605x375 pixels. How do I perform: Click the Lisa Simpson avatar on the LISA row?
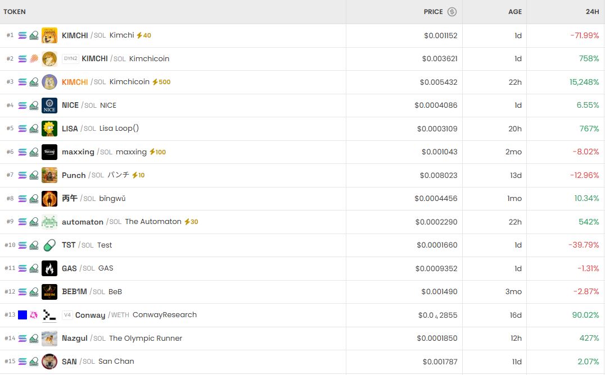49,128
